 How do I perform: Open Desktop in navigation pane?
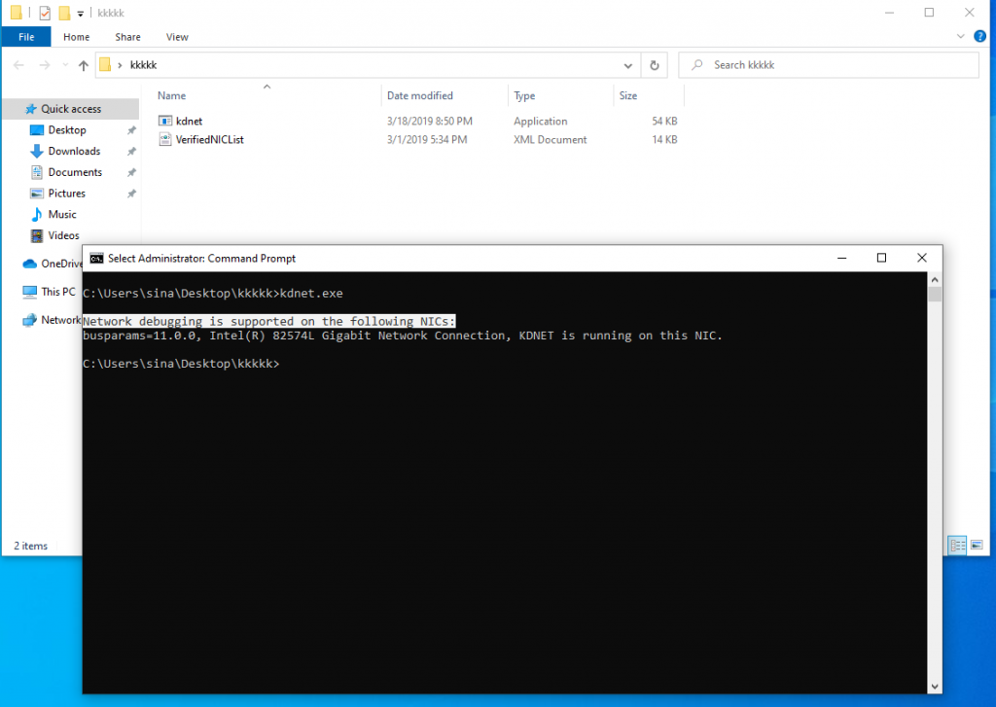(67, 129)
